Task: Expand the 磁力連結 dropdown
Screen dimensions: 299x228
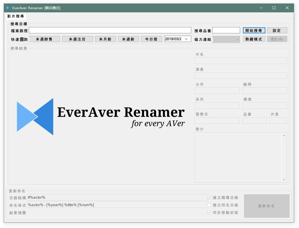Action: click(226, 39)
